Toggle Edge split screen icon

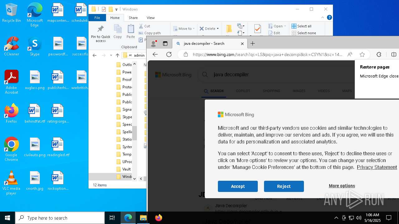394,54
